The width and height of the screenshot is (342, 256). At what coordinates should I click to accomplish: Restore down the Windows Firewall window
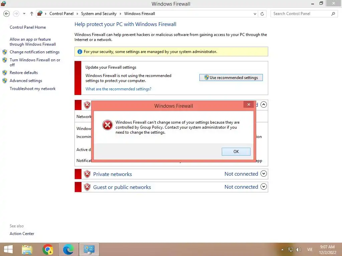[x=321, y=3]
